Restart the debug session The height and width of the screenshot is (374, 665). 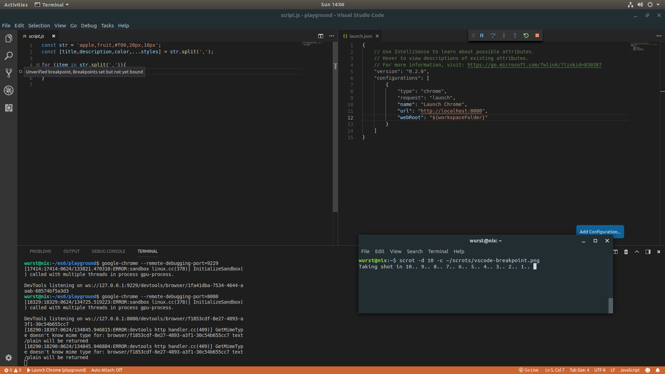click(x=526, y=35)
